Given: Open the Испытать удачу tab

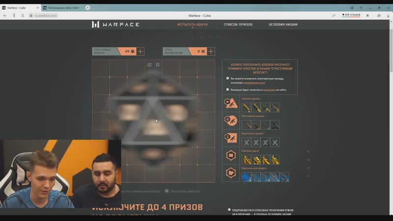Looking at the screenshot, I should coord(192,25).
